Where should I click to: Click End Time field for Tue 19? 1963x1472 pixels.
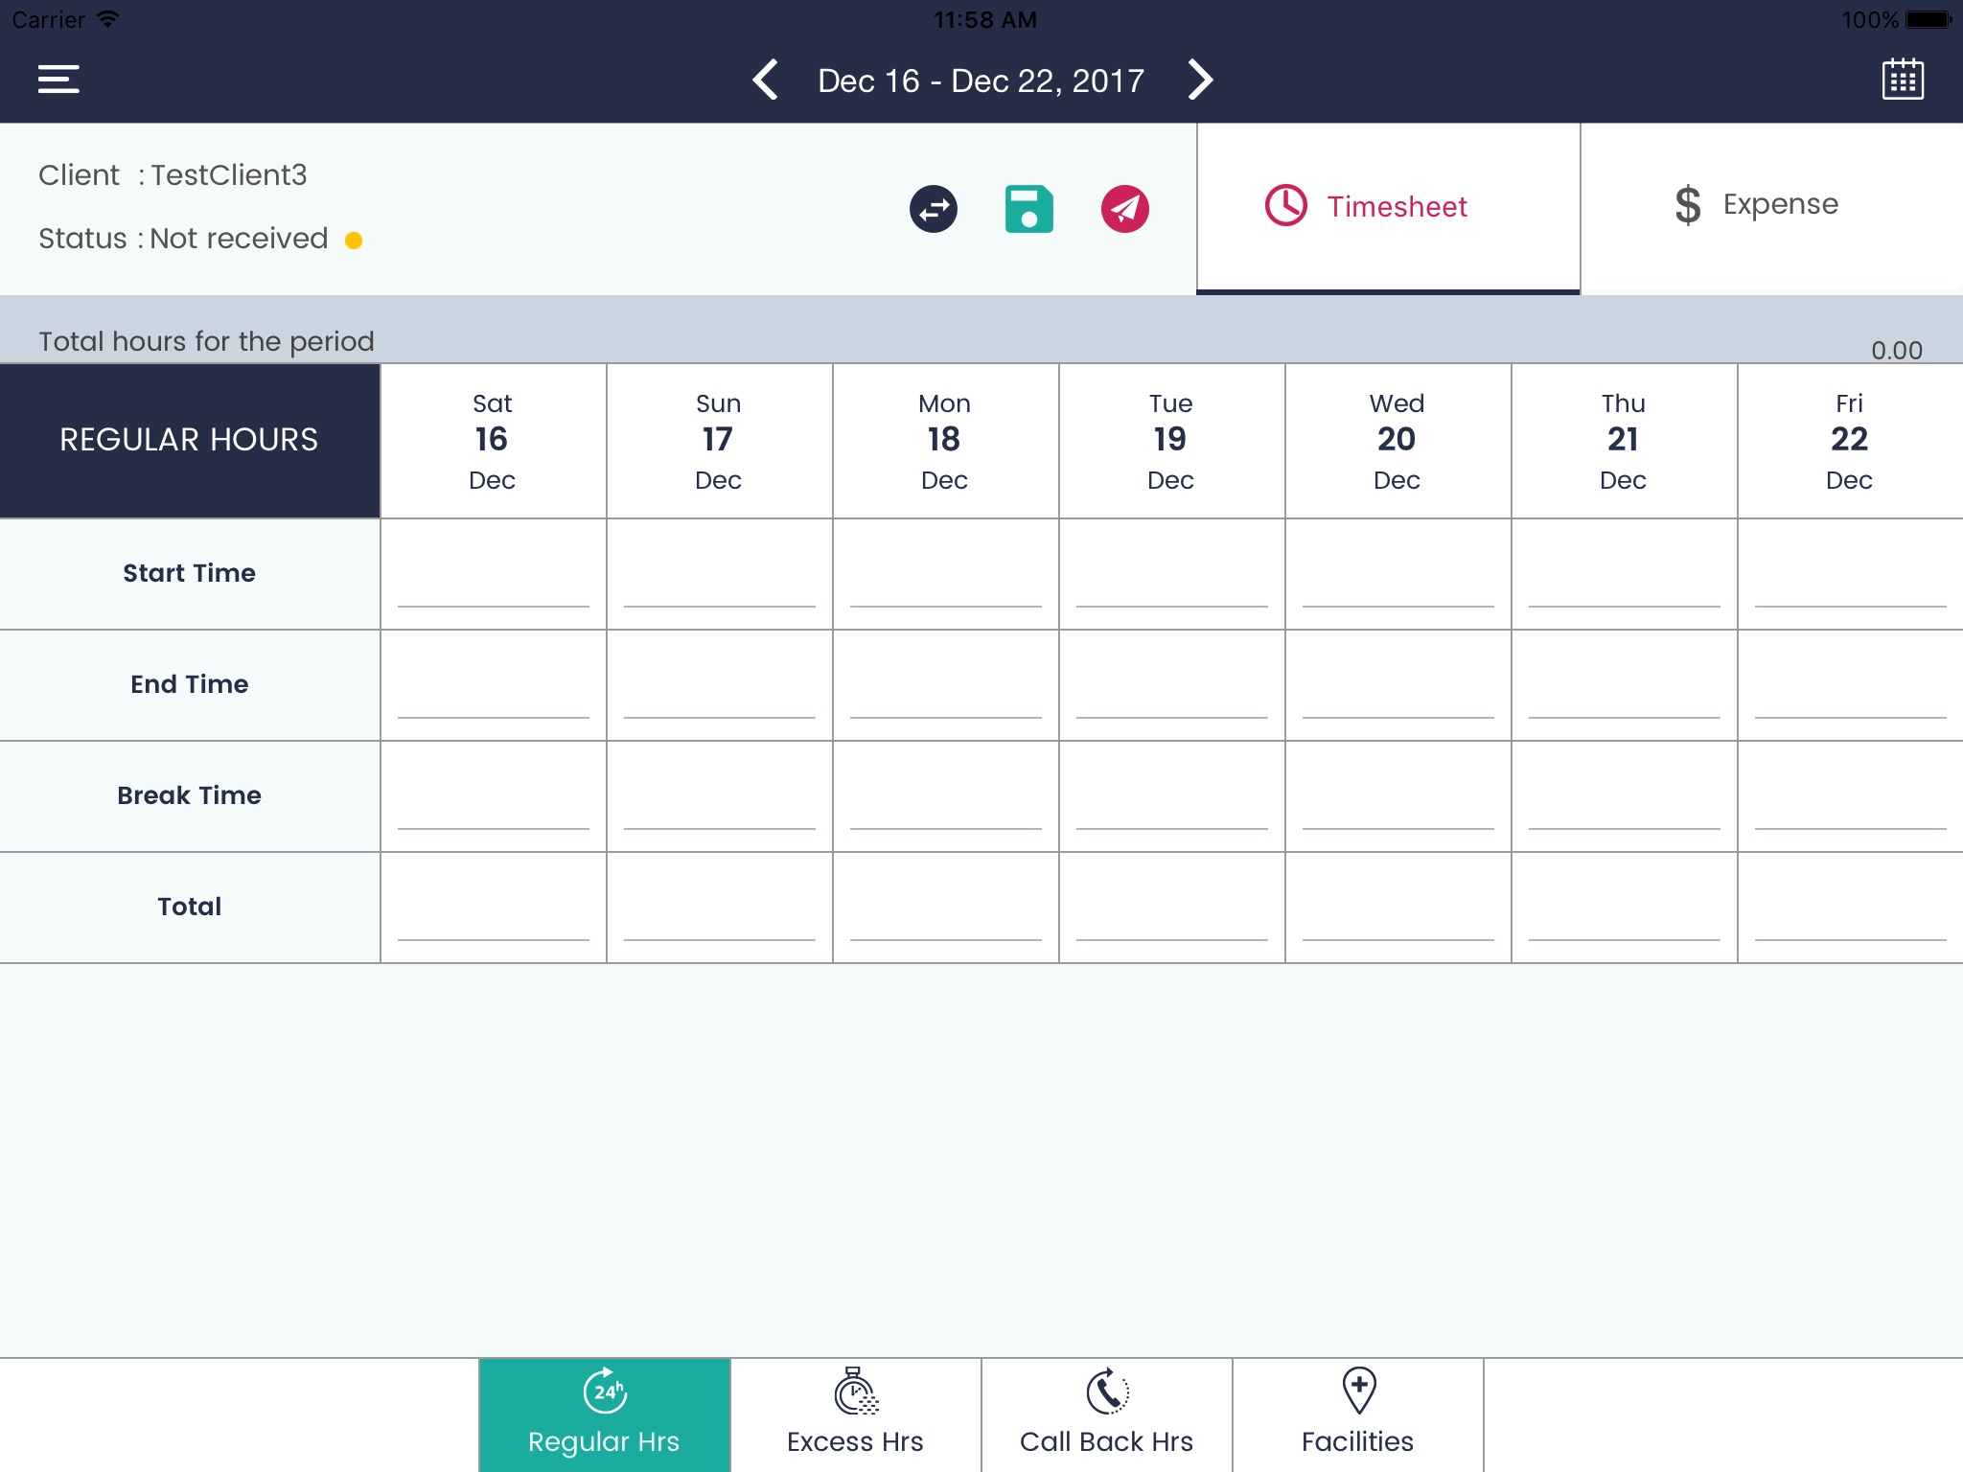coord(1172,685)
